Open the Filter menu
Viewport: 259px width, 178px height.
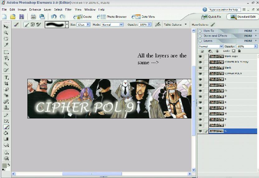coord(68,10)
